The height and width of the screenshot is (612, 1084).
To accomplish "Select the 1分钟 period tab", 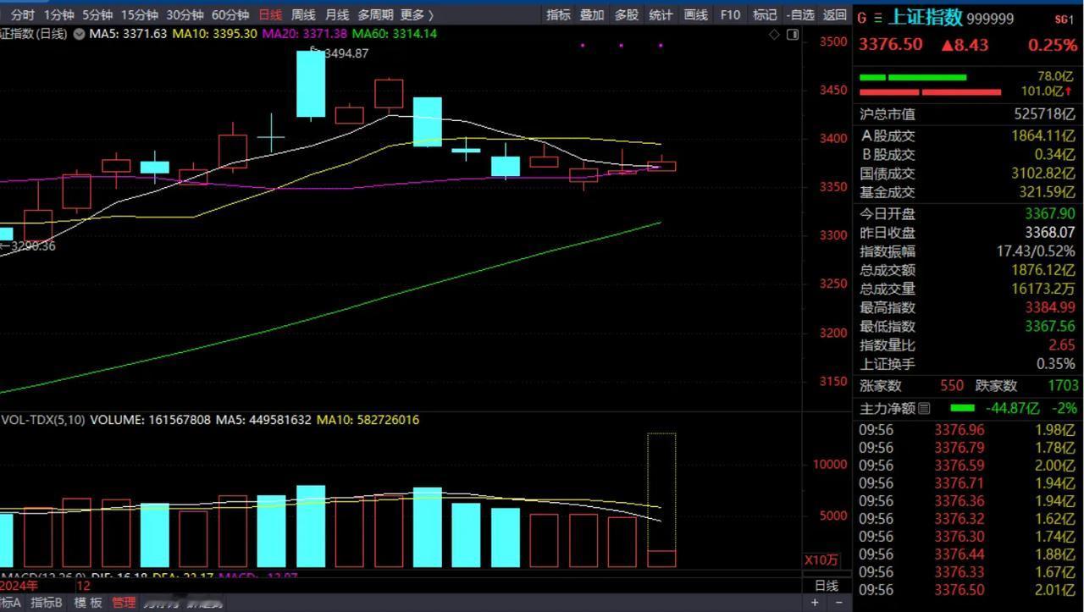I will click(x=58, y=14).
